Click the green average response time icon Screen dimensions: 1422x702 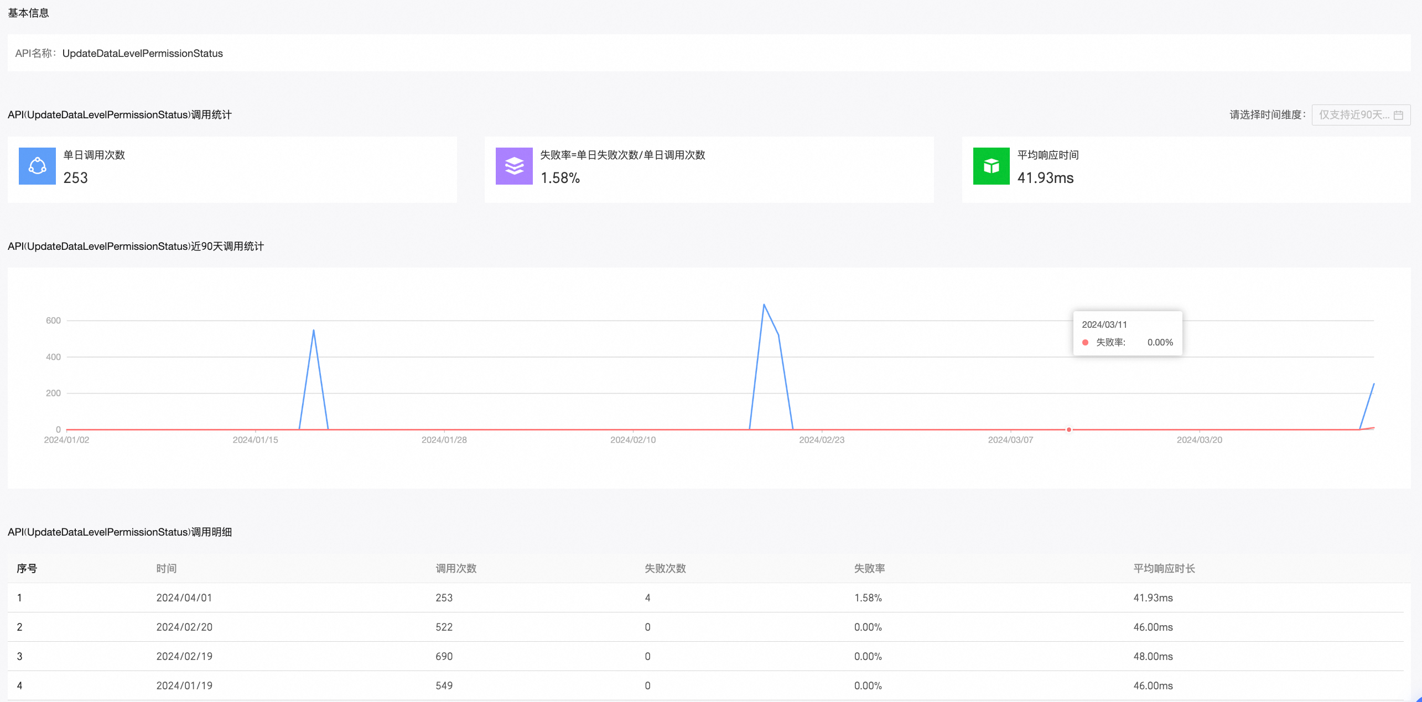[x=991, y=166]
